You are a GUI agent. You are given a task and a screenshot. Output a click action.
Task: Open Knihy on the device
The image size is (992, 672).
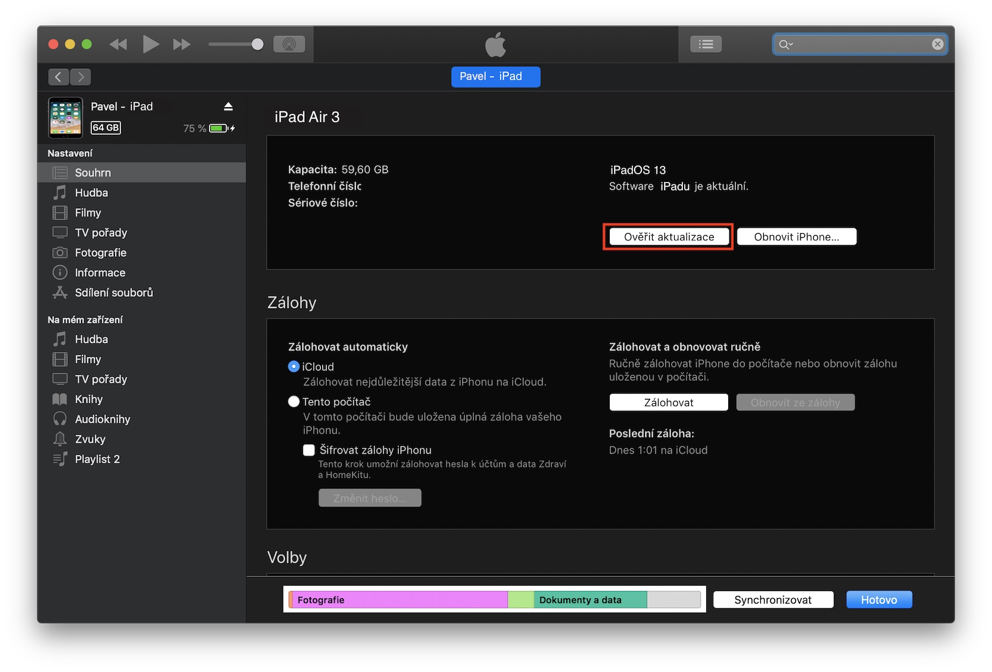point(142,399)
